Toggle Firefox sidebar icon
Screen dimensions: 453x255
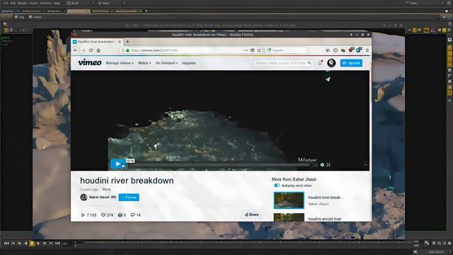pyautogui.click(x=336, y=50)
